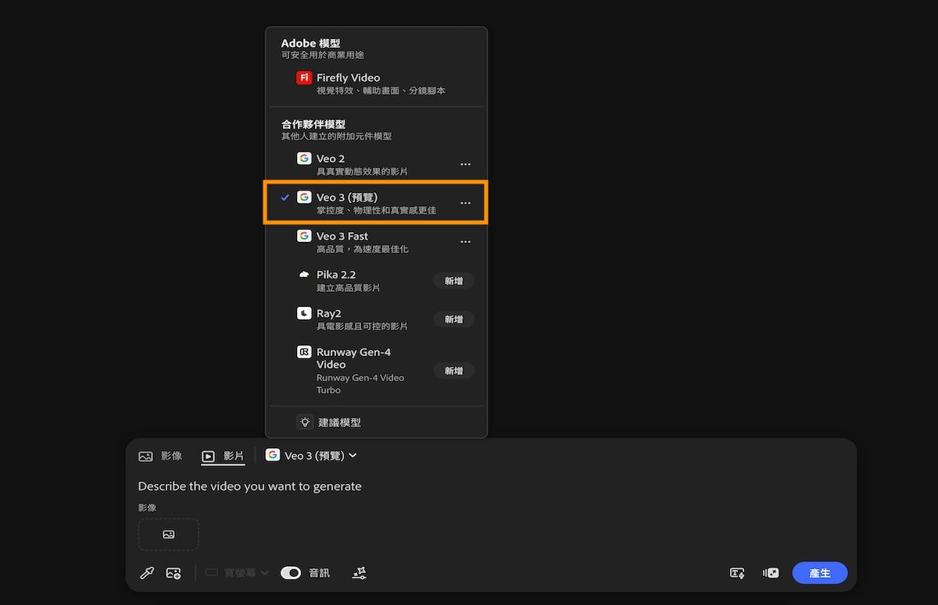Open the 寬螢幕 aspect ratio dropdown

pos(237,573)
